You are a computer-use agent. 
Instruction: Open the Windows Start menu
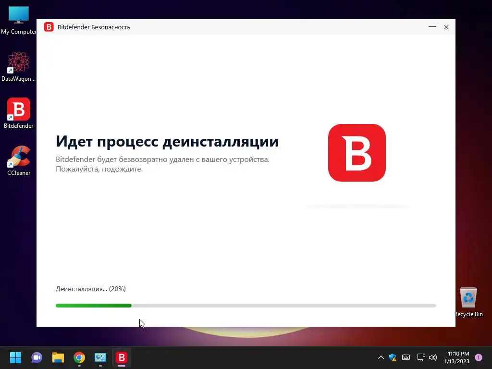point(15,357)
